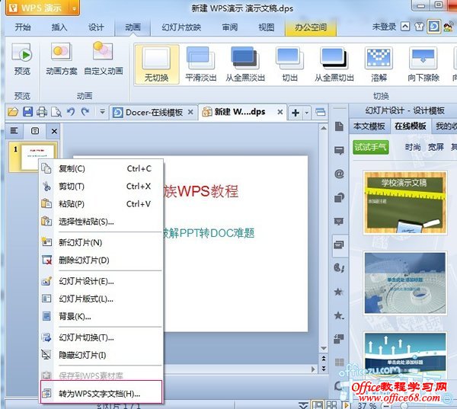Open Animation Scheme (动画方案)
The width and height of the screenshot is (457, 409).
click(61, 59)
